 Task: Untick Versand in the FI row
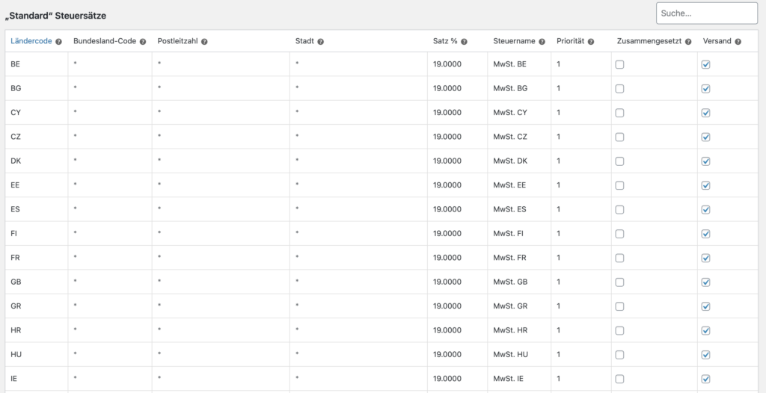705,234
